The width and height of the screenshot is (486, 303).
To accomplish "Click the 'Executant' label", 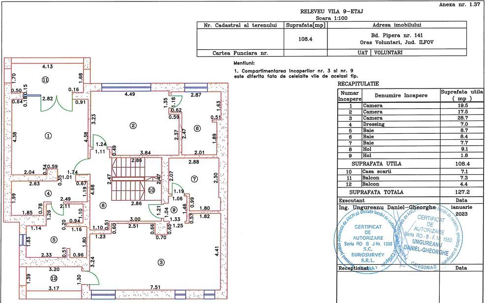I will click(352, 201).
